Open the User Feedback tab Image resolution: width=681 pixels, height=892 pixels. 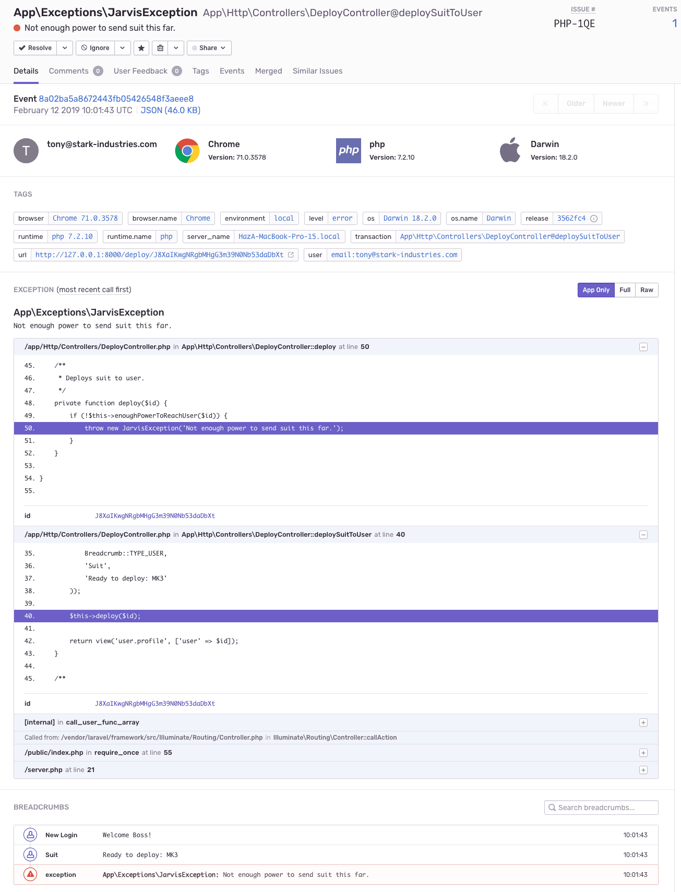(140, 71)
